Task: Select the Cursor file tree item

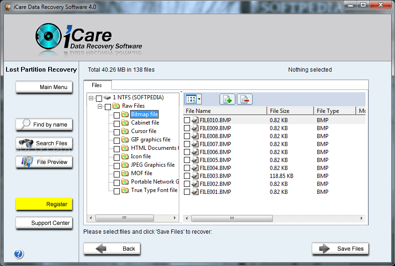Action: 144,131
